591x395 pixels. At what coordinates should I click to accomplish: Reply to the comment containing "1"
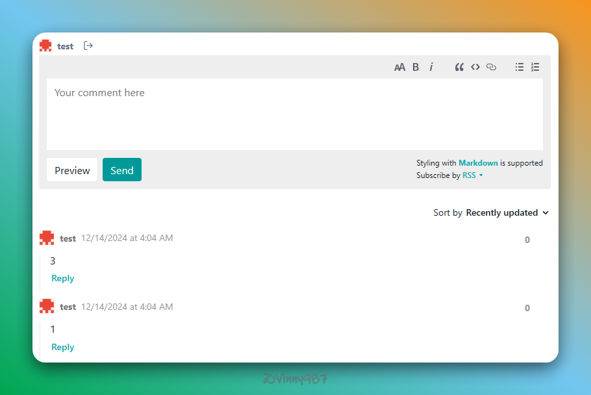[x=63, y=347]
